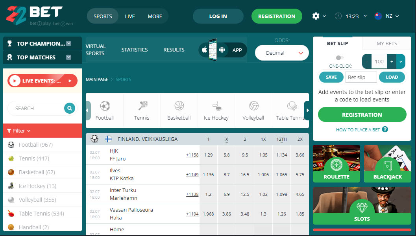This screenshot has width=416, height=236.
Task: Click Basketball icon in sidebar list
Action: [11, 172]
